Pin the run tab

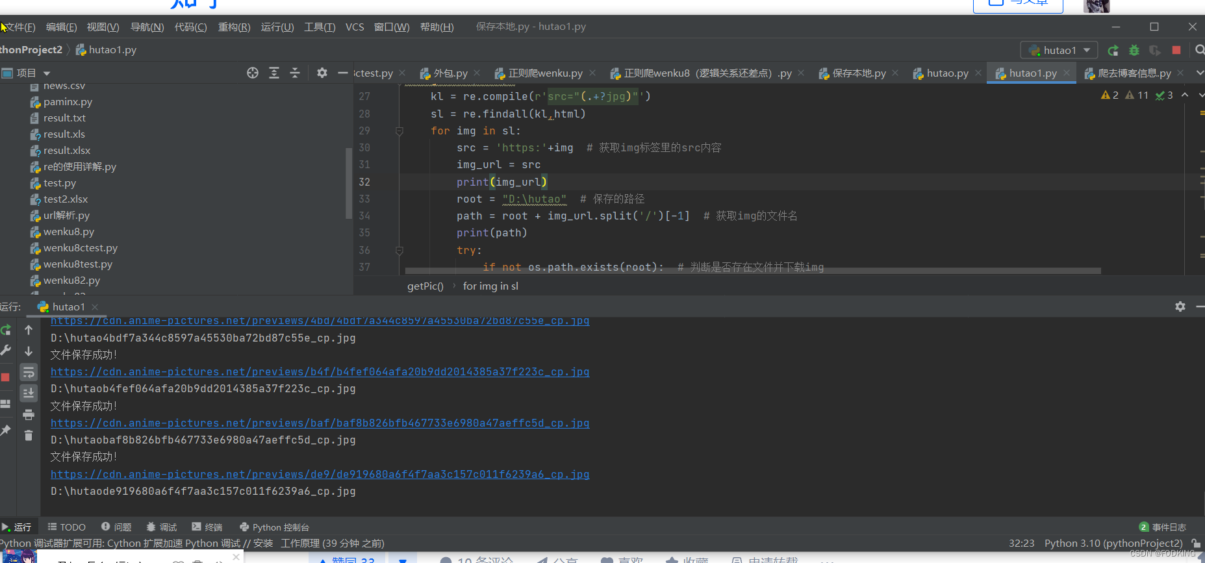point(6,430)
